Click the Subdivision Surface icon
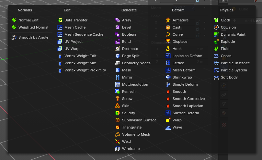This screenshot has width=262, height=160. [118, 120]
